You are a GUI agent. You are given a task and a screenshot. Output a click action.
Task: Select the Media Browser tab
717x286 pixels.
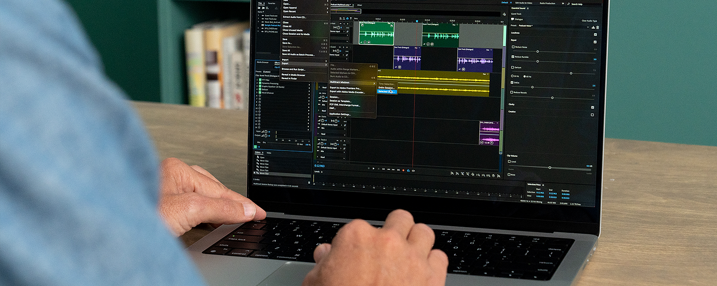tap(263, 62)
